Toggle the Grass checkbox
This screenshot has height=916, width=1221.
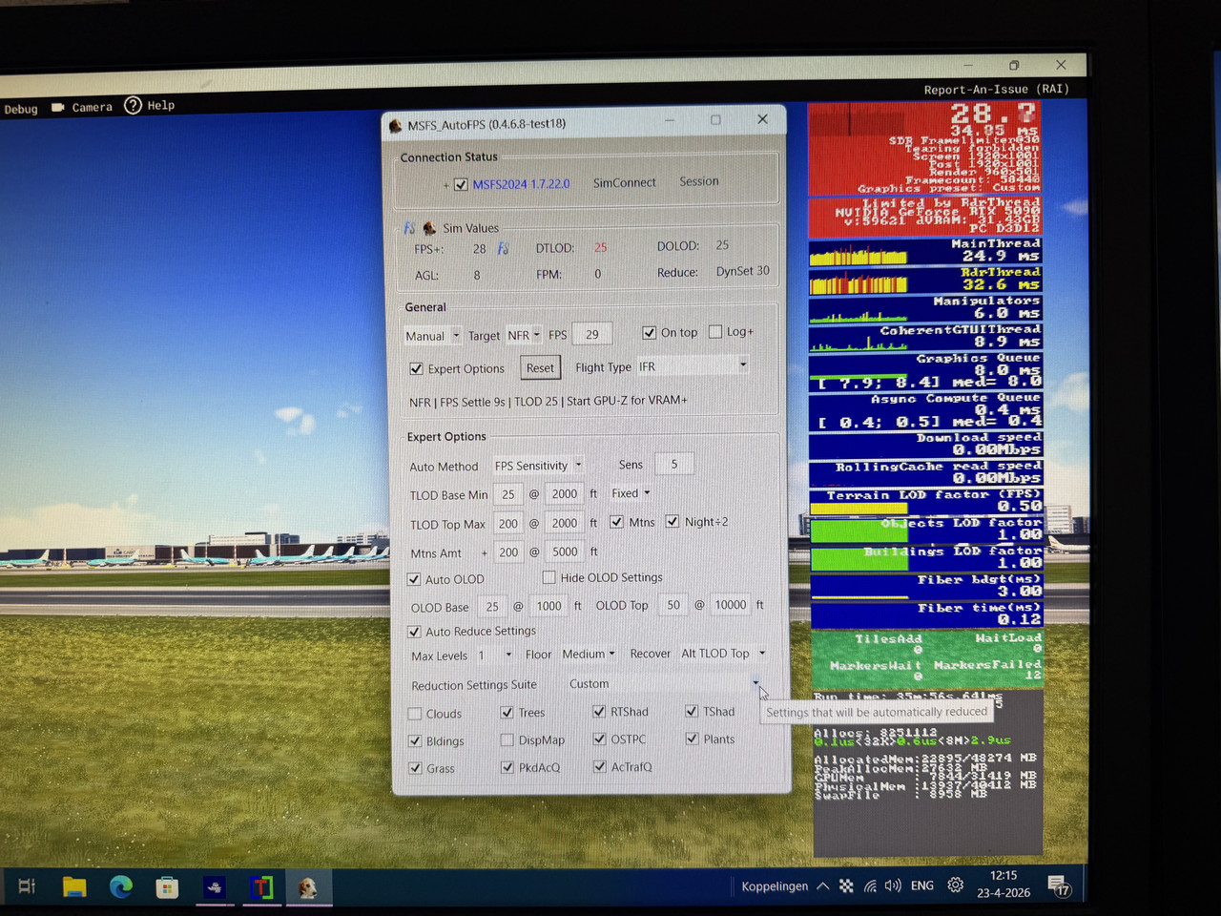pyautogui.click(x=415, y=768)
